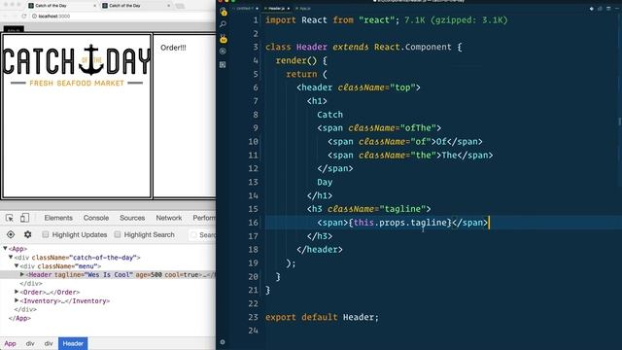Open the Performance DevTools tab
The width and height of the screenshot is (622, 350).
click(204, 218)
